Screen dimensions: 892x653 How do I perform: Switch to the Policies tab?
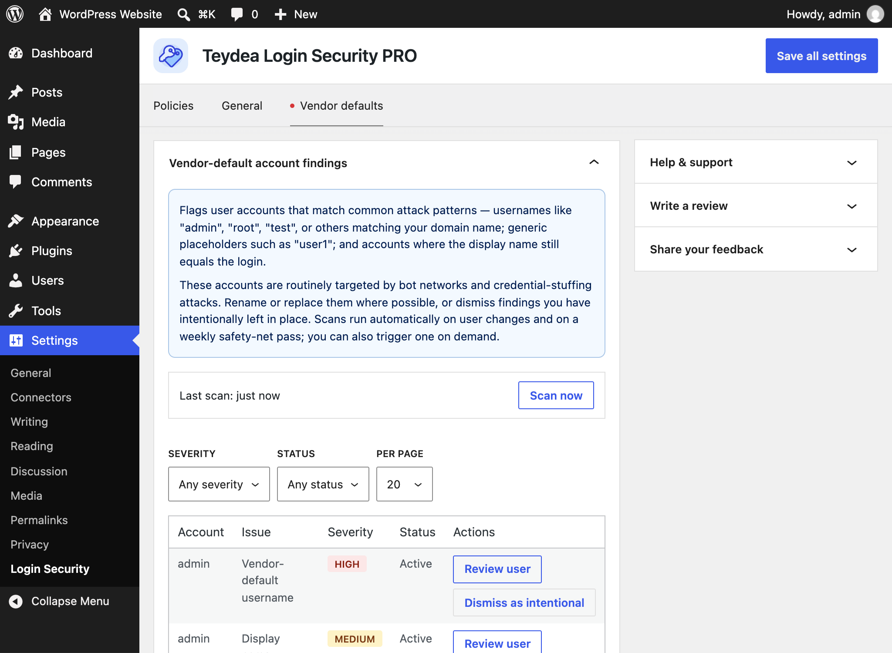[173, 106]
